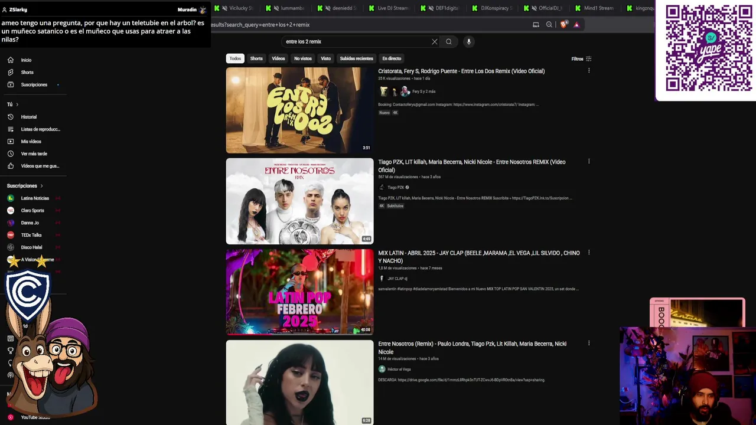Screen dimensions: 756x425
Task: Play the Paulo Londra remix thumbnail
Action: click(x=299, y=382)
